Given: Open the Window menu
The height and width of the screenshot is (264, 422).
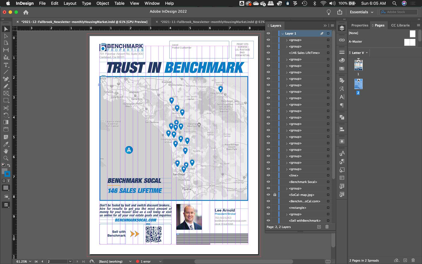Looking at the screenshot, I should (x=152, y=3).
